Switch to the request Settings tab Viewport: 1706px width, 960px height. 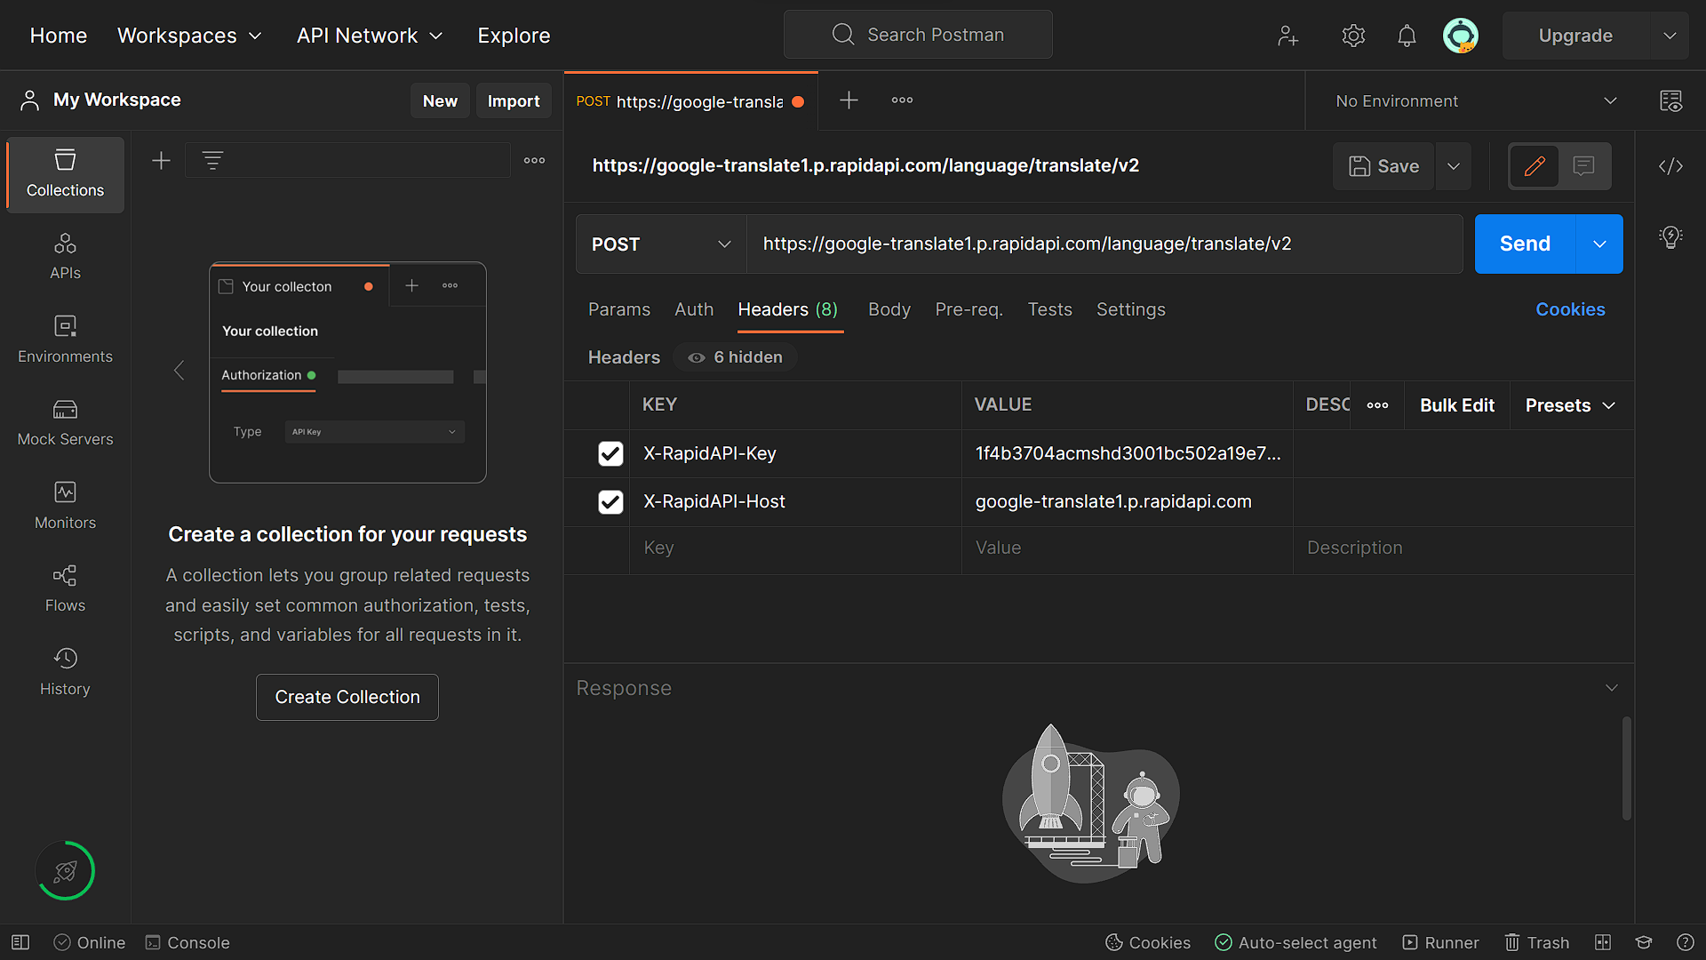(1130, 309)
